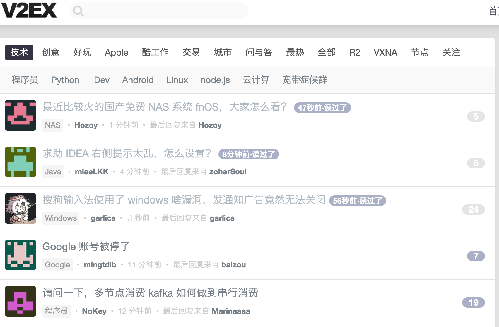Open the 搜狗输入法 windows topic
The image size is (499, 327).
pyautogui.click(x=184, y=200)
